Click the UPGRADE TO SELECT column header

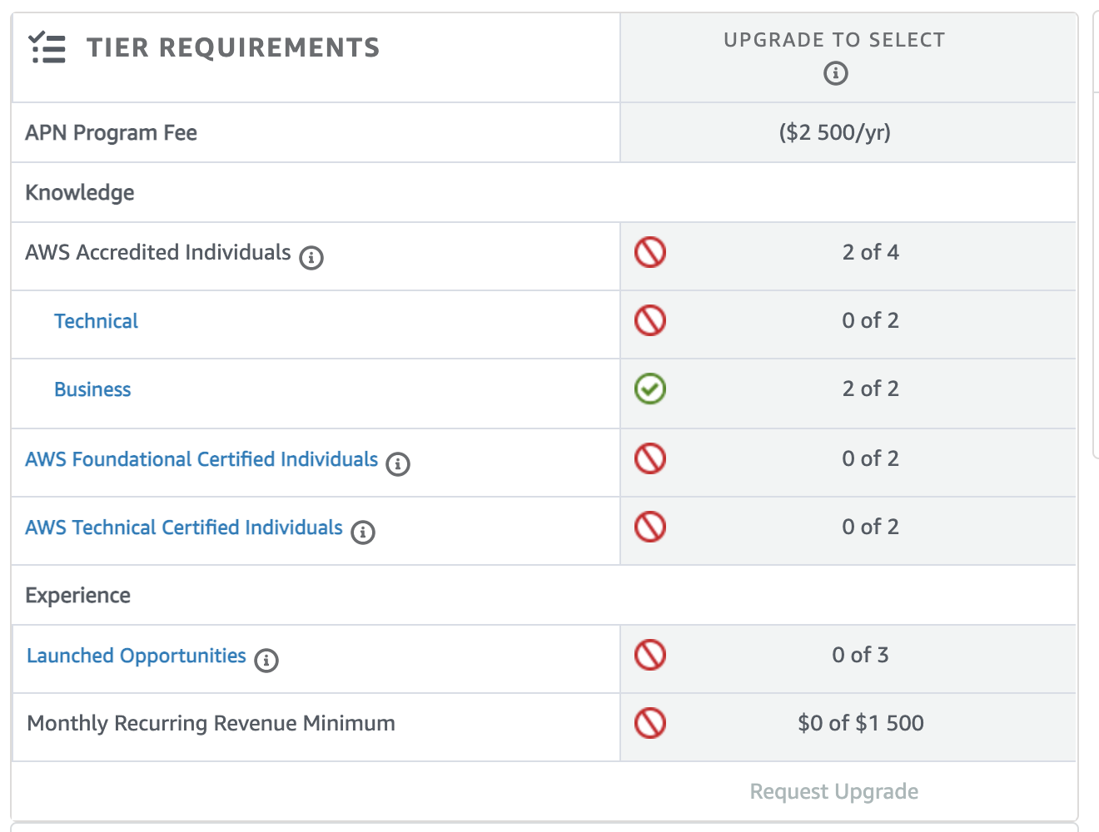834,40
